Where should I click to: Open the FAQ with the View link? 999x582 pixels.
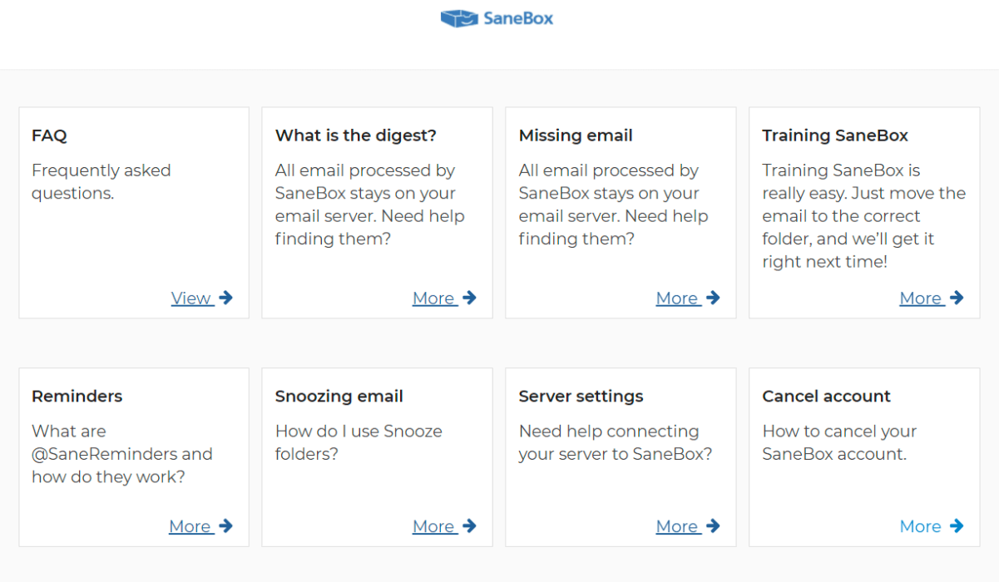tap(191, 298)
